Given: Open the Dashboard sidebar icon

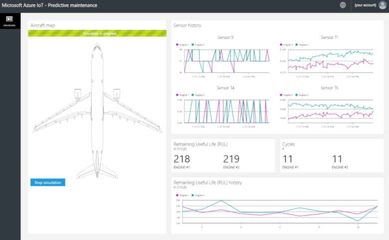Looking at the screenshot, I should coord(9,20).
